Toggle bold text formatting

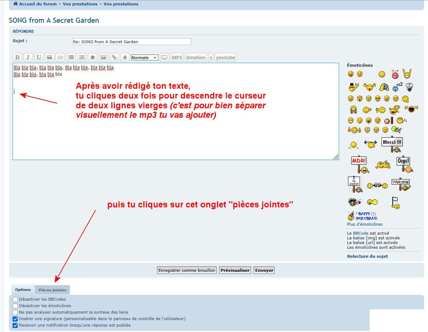click(17, 57)
